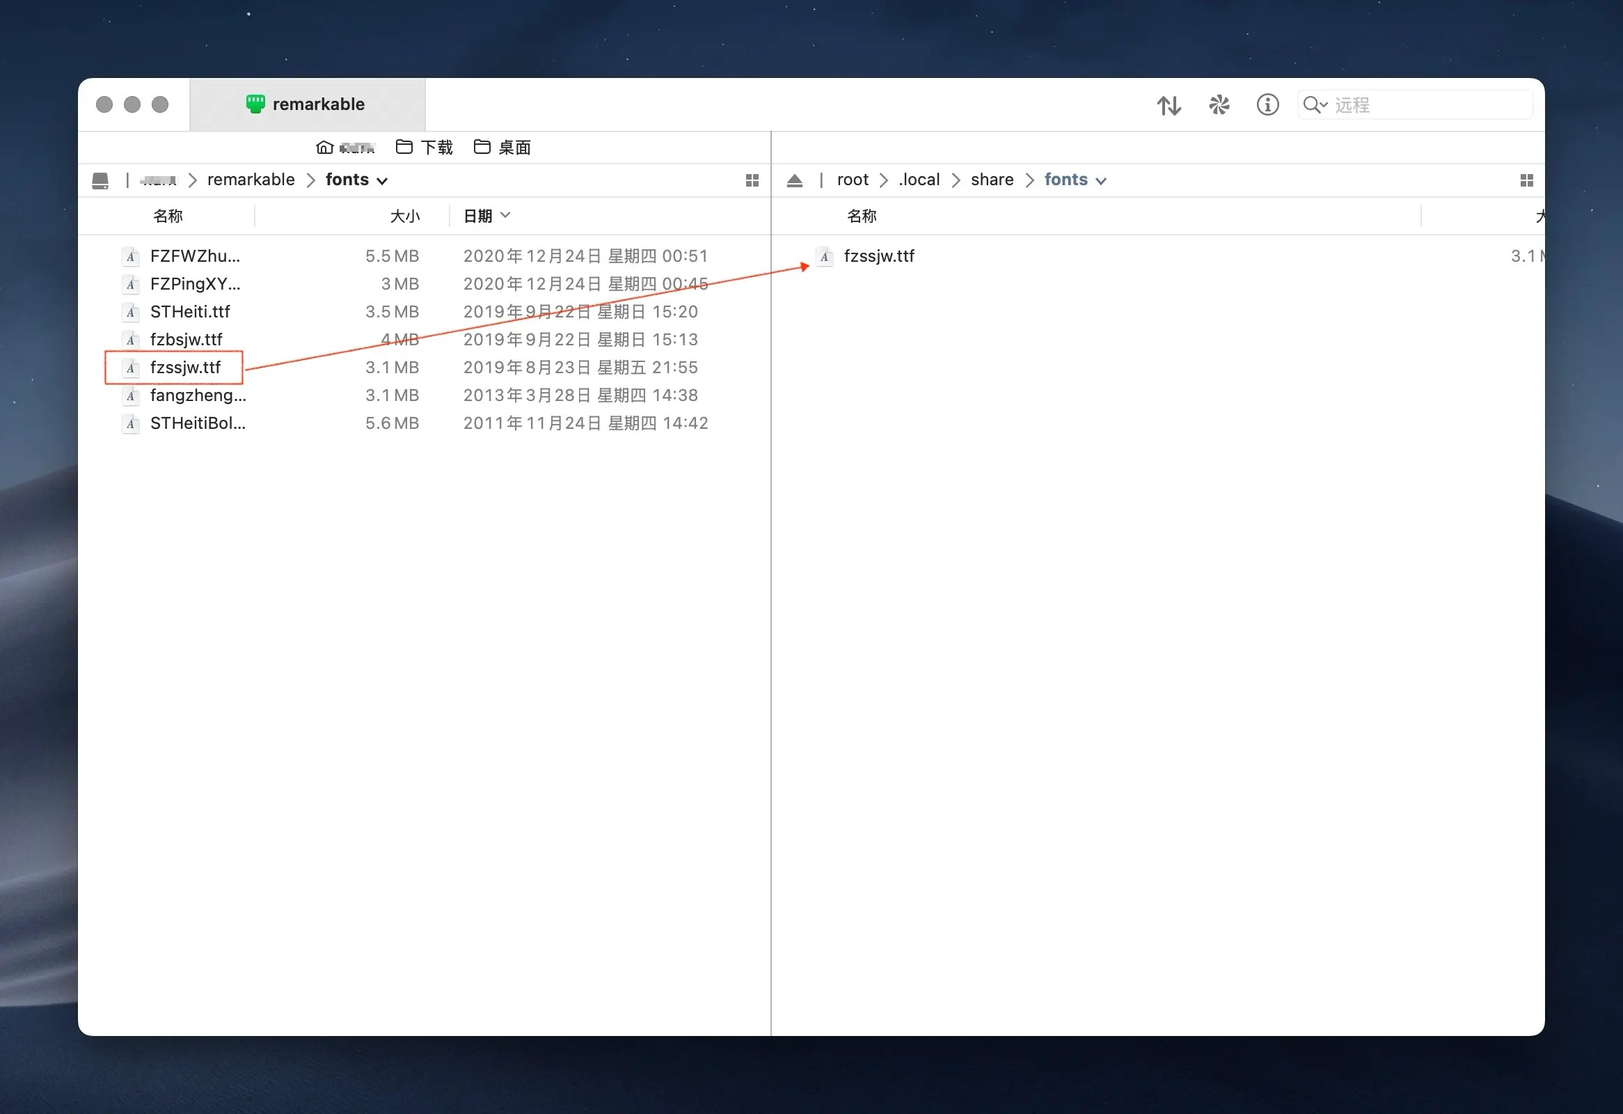This screenshot has height=1114, width=1623.
Task: Click the 2019年8月23日 date cell
Action: click(580, 368)
